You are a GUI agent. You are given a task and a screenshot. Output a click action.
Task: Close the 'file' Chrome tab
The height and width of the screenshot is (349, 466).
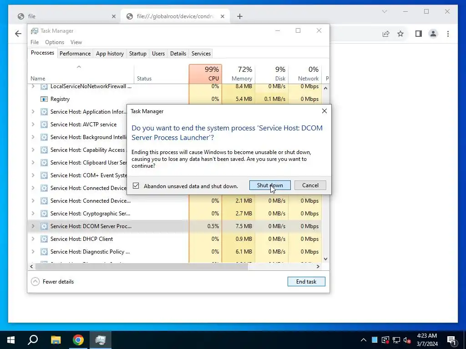[113, 16]
